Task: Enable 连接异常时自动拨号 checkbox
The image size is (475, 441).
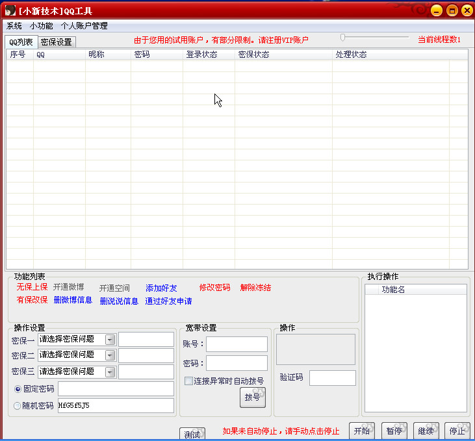Action: (x=188, y=381)
